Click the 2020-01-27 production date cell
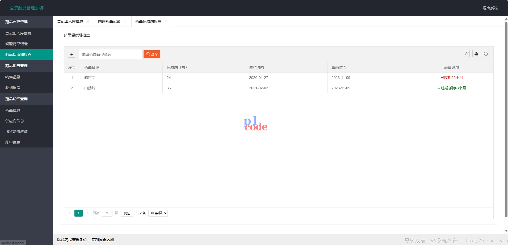The height and width of the screenshot is (245, 508). 286,78
